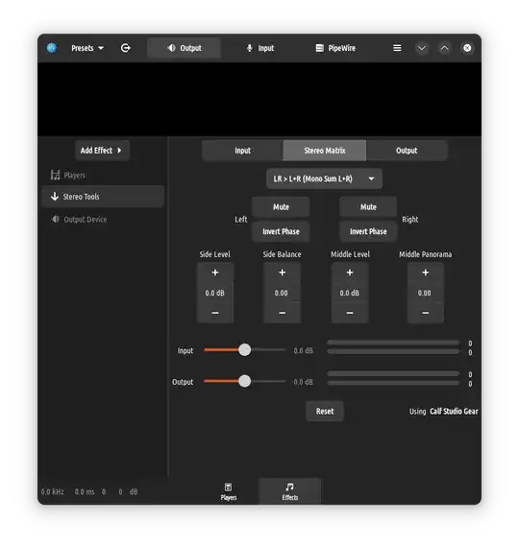
Task: Switch to the Players bottom tab
Action: point(229,491)
